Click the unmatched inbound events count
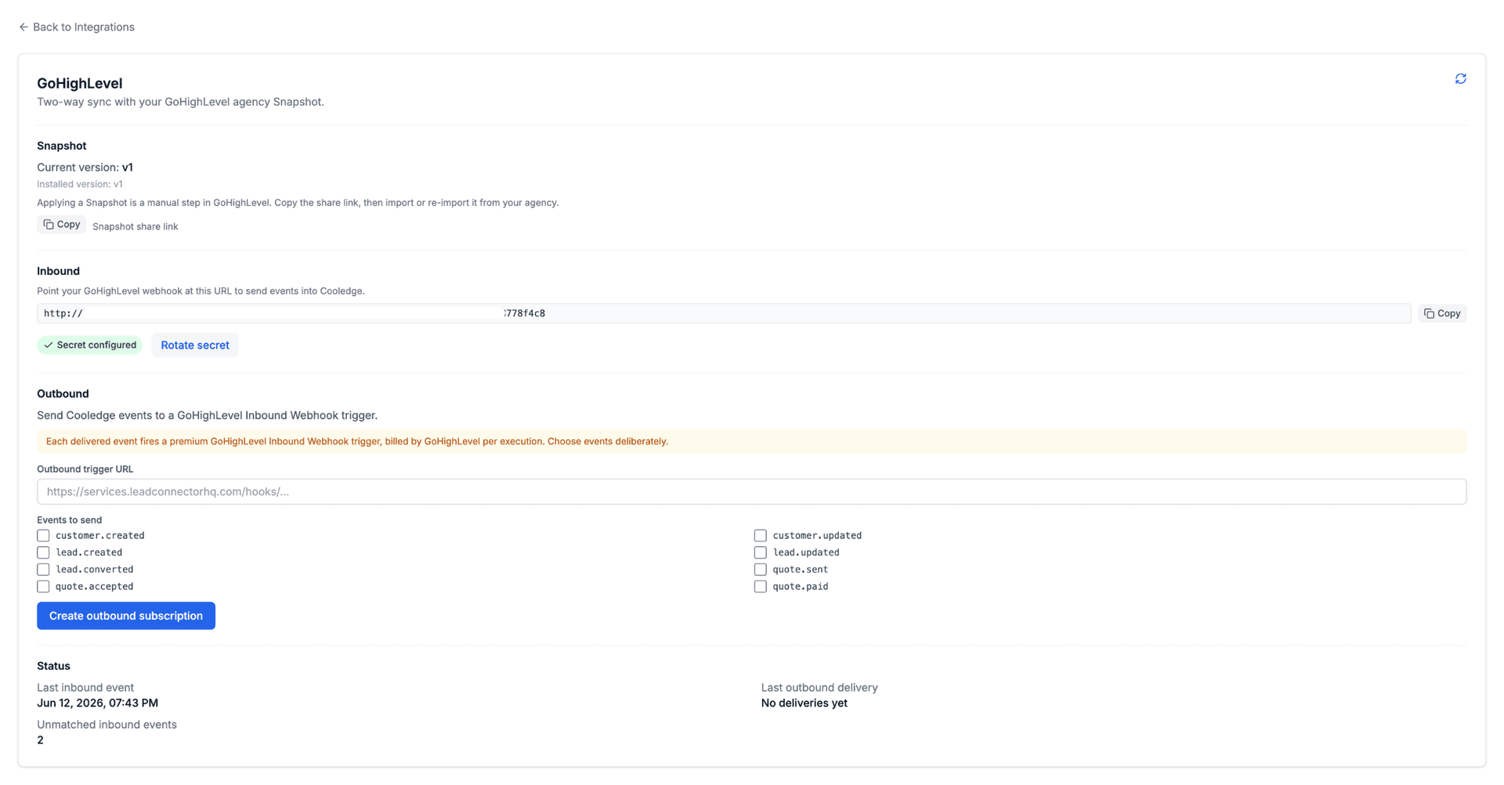1504x785 pixels. tap(40, 740)
